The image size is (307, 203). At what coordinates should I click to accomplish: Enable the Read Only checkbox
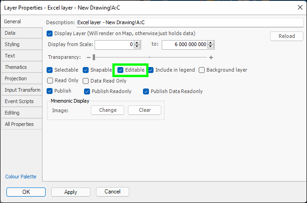coord(50,81)
